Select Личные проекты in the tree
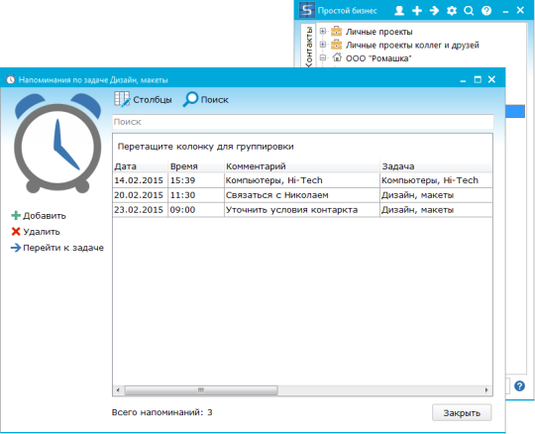Viewport: 535px width, 434px height. 378,32
